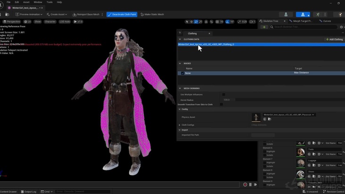Adjust the Kernel Radius slider field
Screen dimensions: 345x194
pyautogui.click(x=283, y=100)
